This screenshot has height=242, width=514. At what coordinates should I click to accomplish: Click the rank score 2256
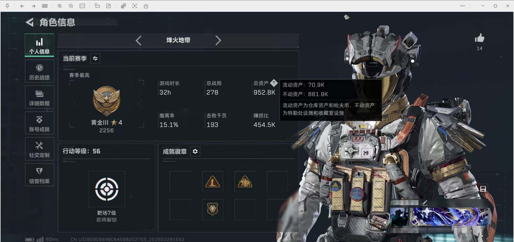[x=107, y=130]
